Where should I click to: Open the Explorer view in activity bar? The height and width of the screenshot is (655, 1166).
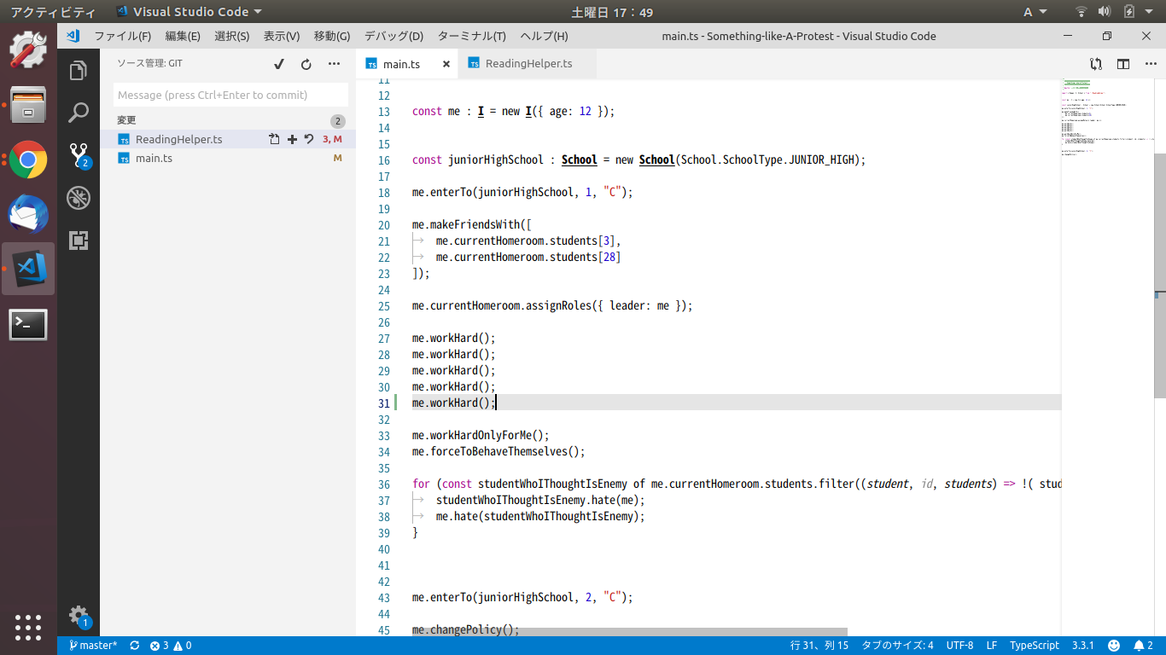(x=79, y=71)
